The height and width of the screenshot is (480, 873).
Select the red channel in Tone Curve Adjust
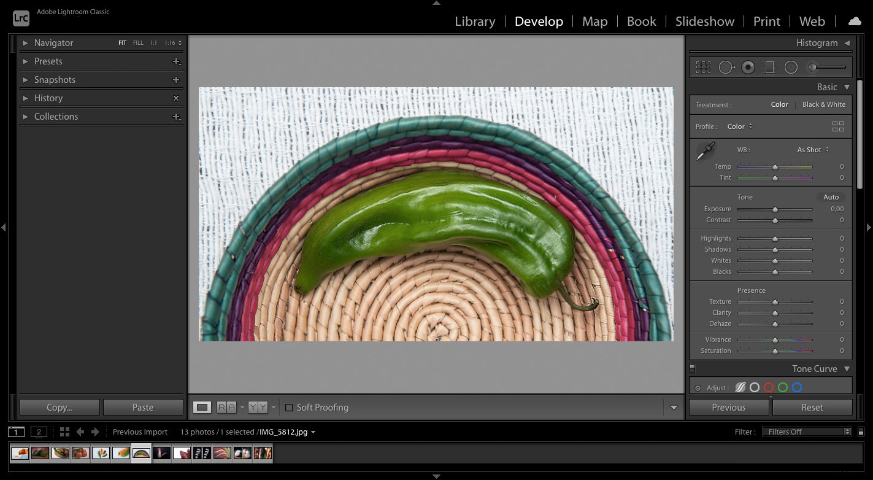click(x=769, y=387)
